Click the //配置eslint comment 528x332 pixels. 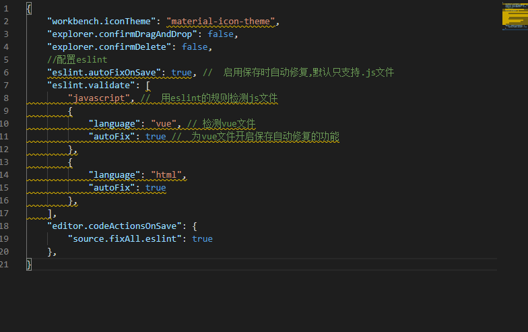click(77, 59)
